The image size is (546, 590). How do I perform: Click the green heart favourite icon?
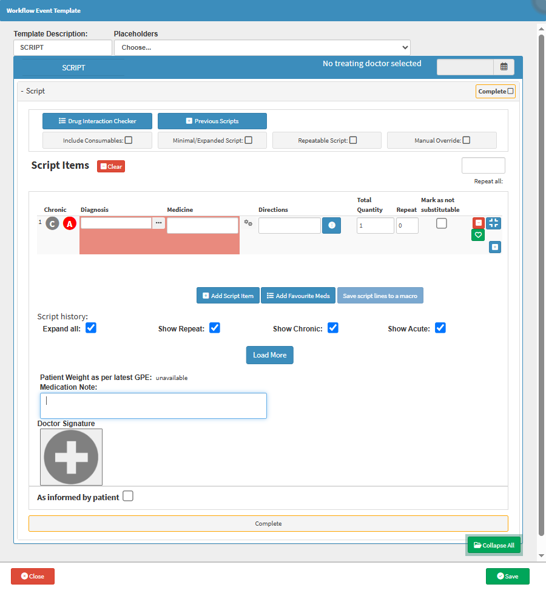pos(478,235)
